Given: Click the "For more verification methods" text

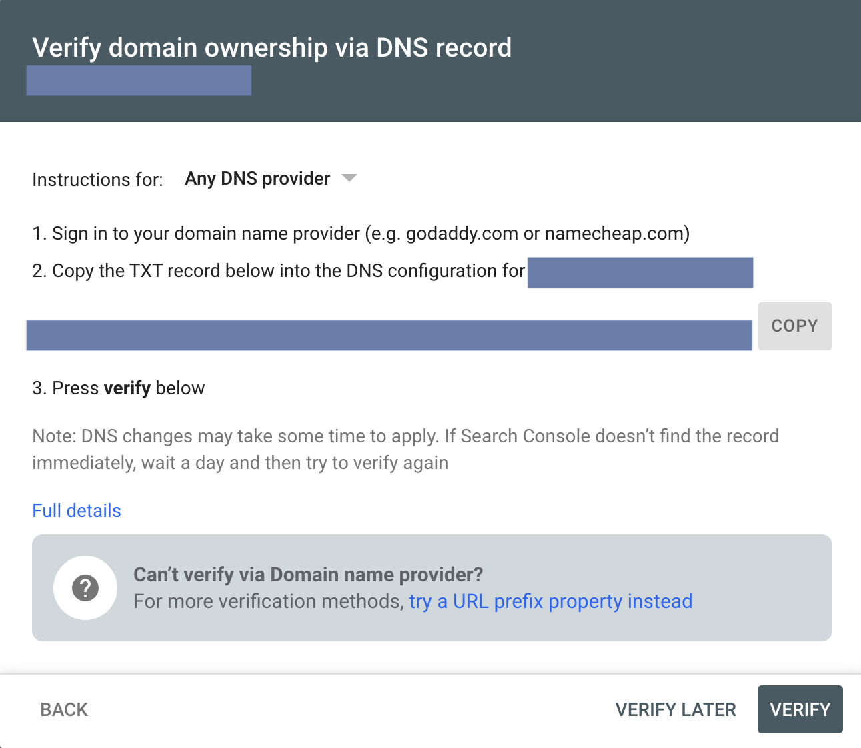Looking at the screenshot, I should point(269,601).
